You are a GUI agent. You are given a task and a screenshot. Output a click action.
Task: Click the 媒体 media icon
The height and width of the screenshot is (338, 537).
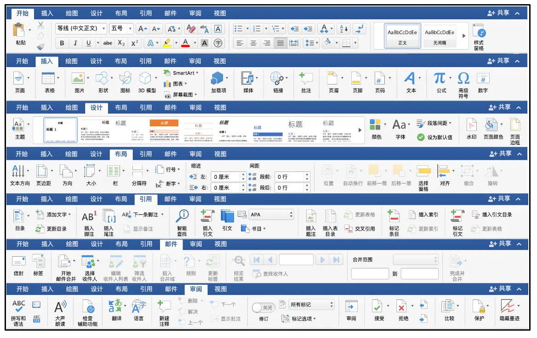(x=247, y=79)
